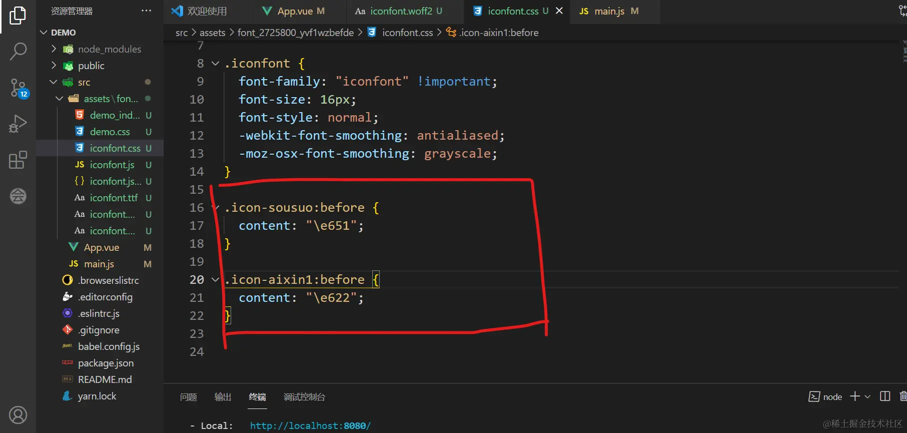Screen dimensions: 907x433
Task: Open .gitignore file
Action: pos(100,330)
